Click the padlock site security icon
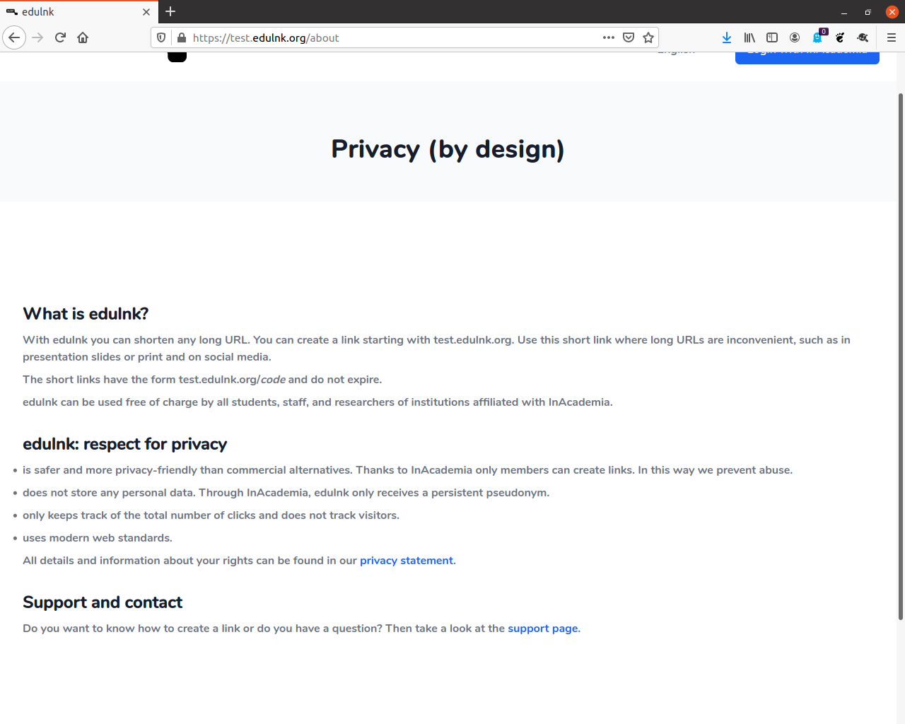Image resolution: width=905 pixels, height=724 pixels. 181,37
